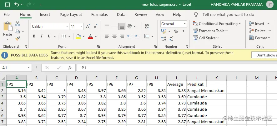This screenshot has width=277, height=126.
Task: Open the Orientation text rotation icon
Action: (130, 26)
